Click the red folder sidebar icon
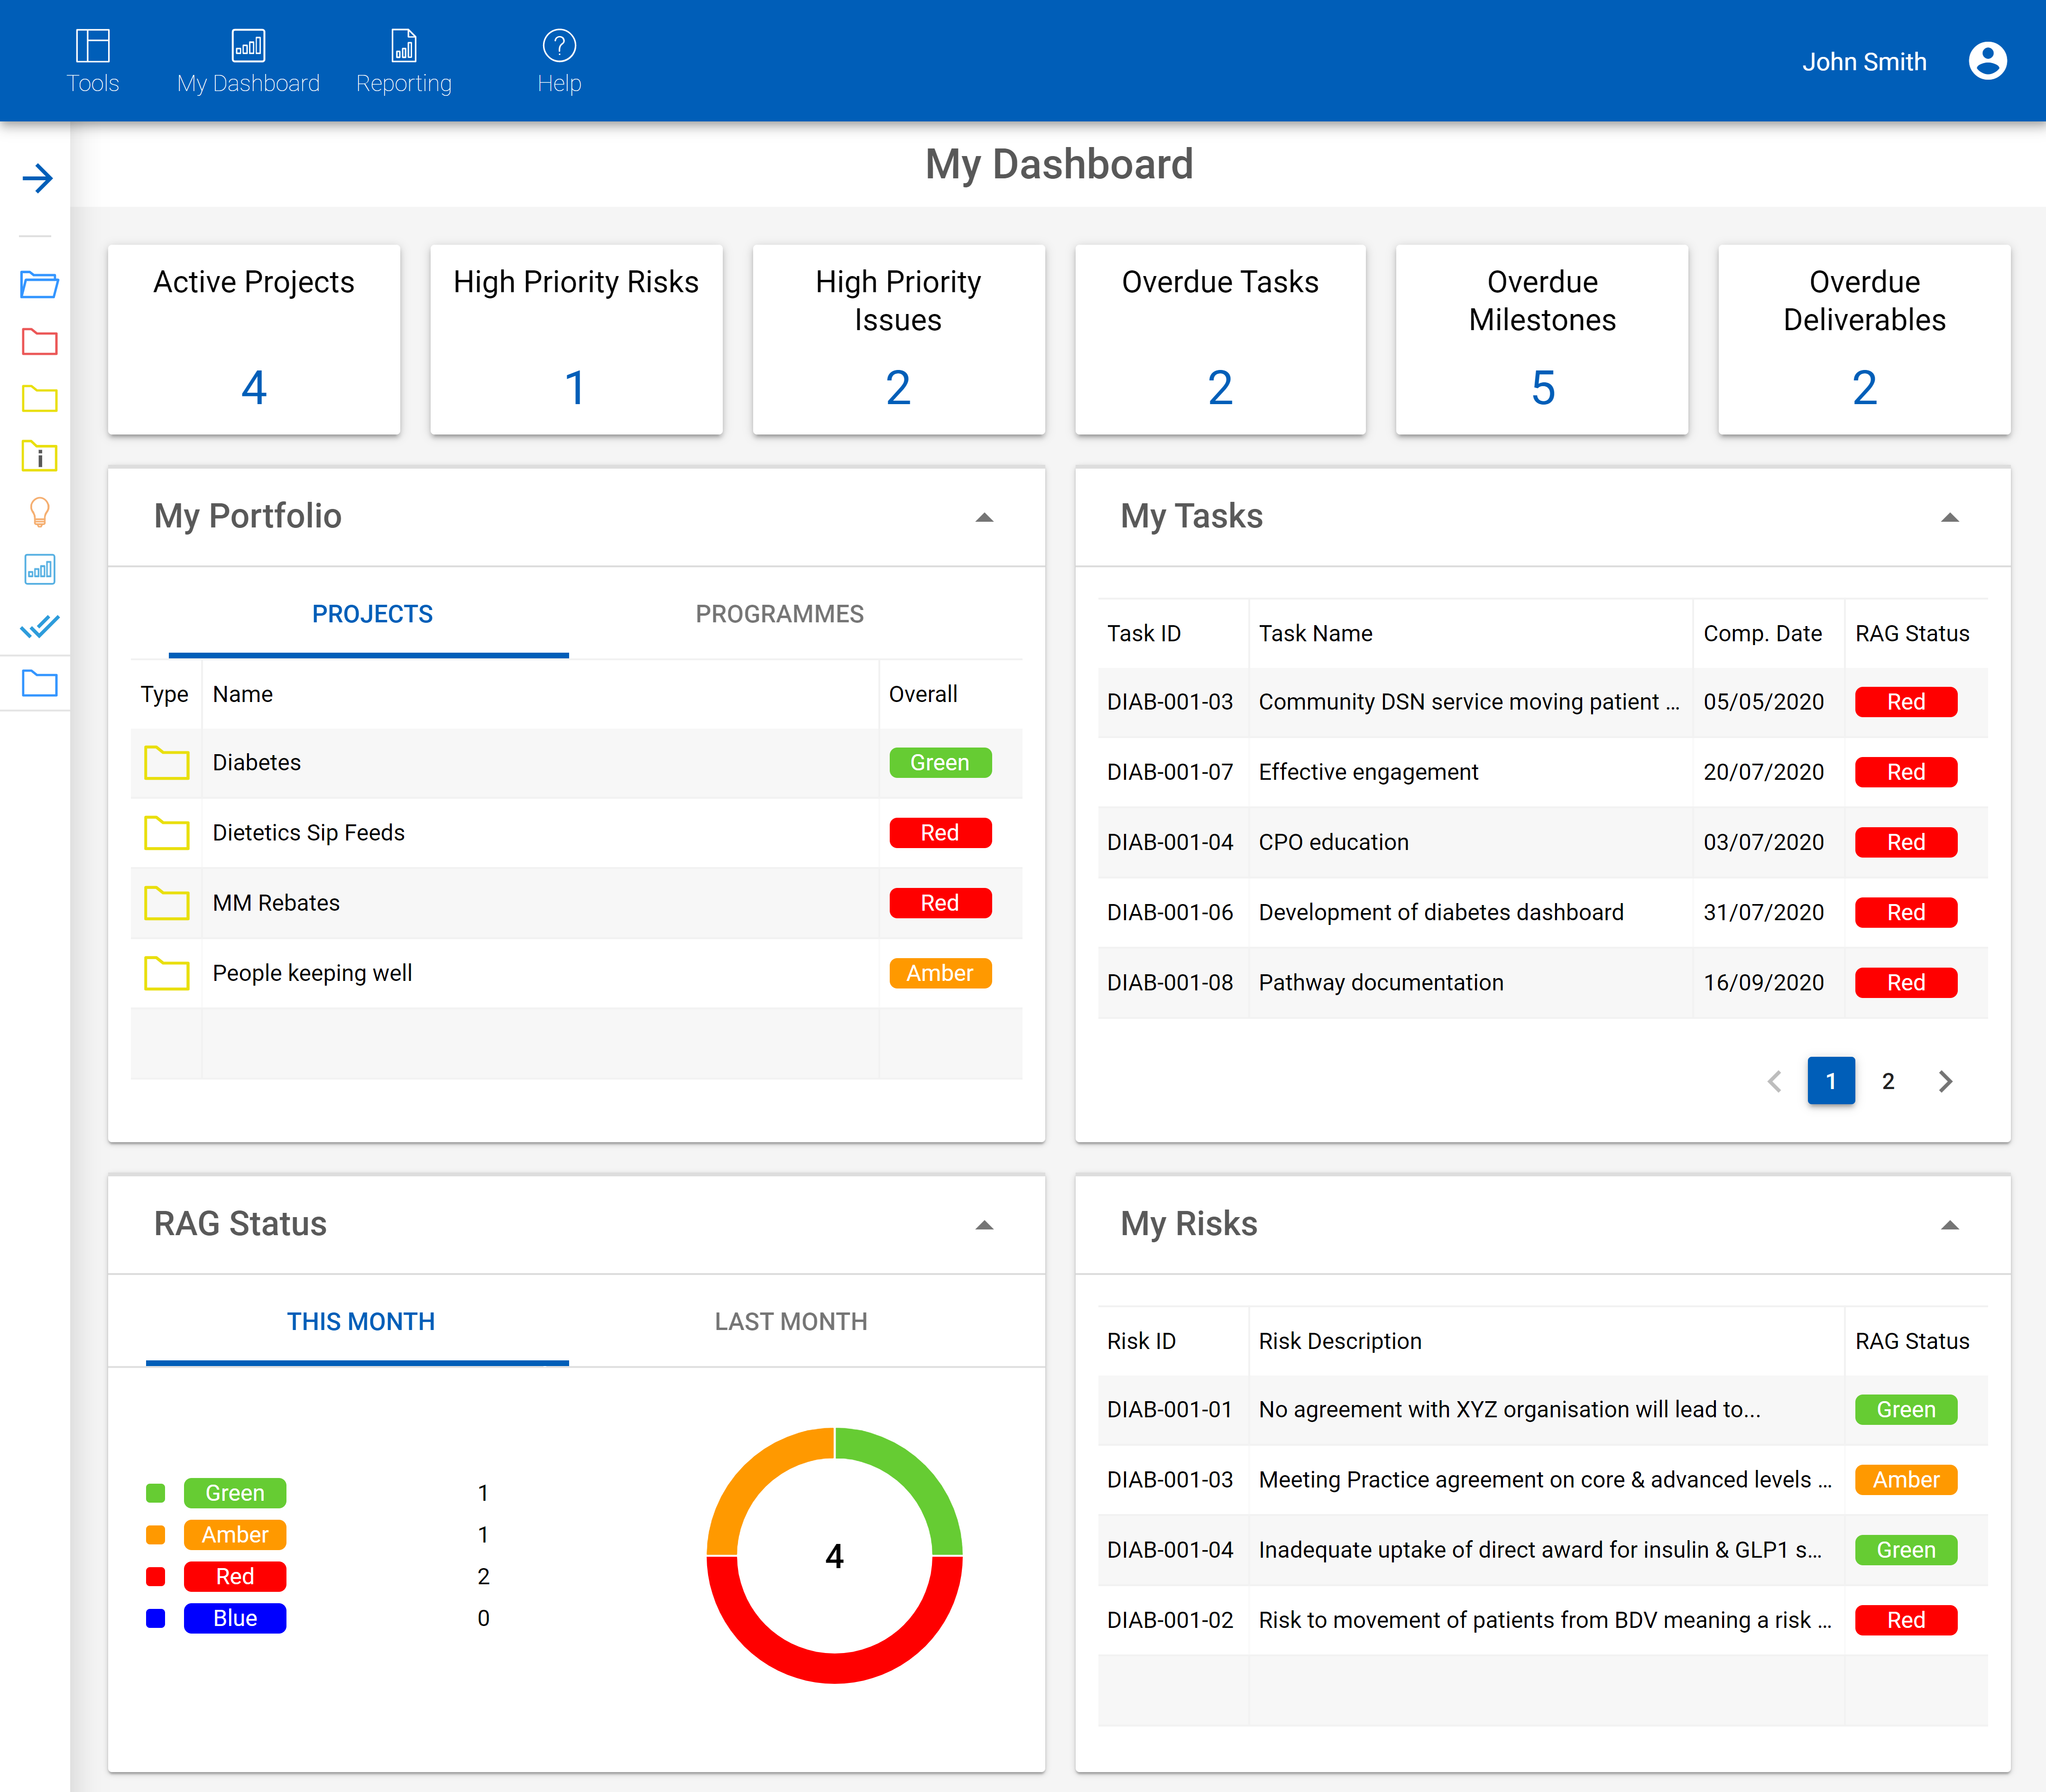Image resolution: width=2046 pixels, height=1792 pixels. point(39,341)
